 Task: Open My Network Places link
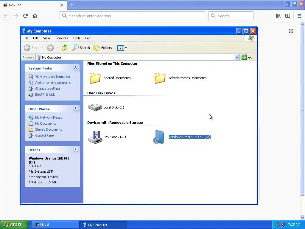pos(49,117)
